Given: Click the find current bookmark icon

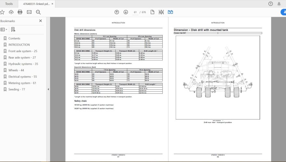Looking at the screenshot, I should [13, 29].
